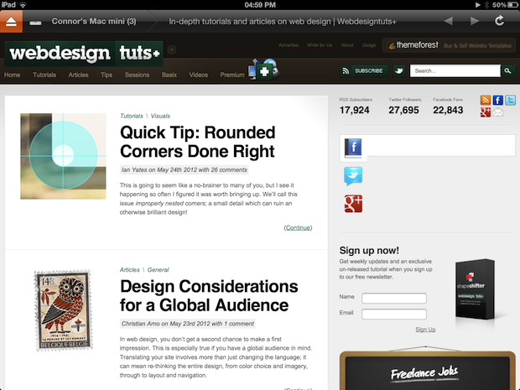Open the Tutorials menu item
The height and width of the screenshot is (390, 520).
point(44,75)
